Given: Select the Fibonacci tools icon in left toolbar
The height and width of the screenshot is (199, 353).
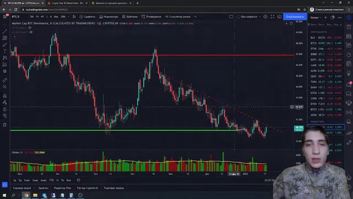Looking at the screenshot, I should point(5,38).
